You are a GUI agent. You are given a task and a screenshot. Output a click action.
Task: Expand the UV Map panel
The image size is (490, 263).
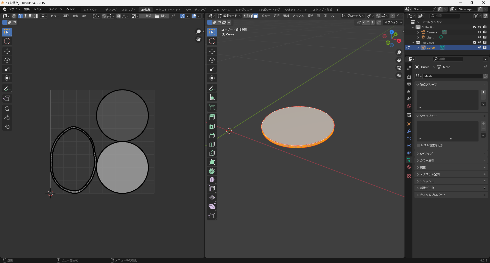tap(426, 154)
